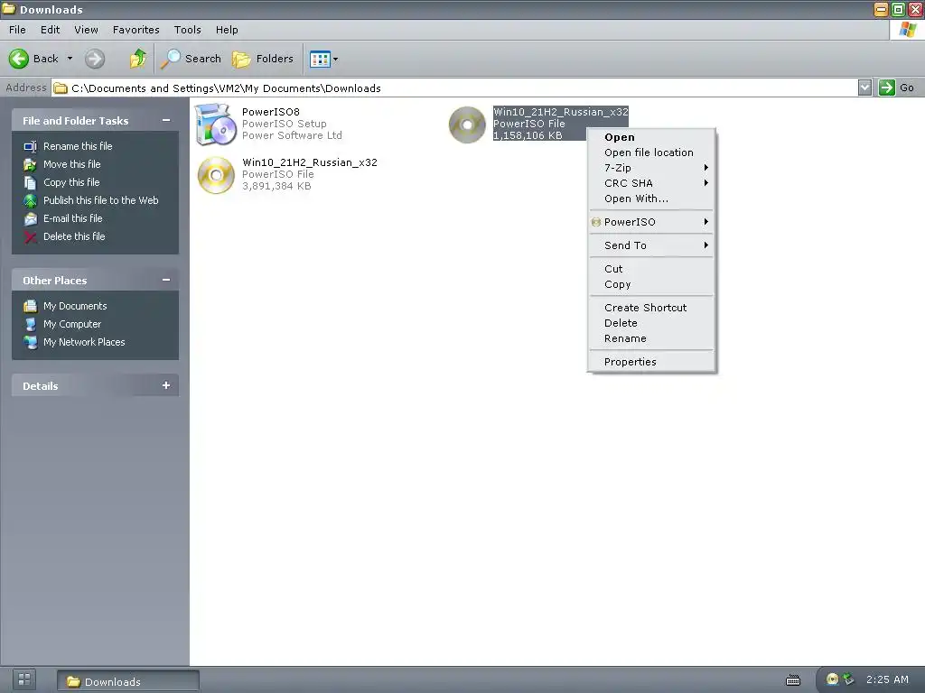Click the safely remove hardware tray icon
The image size is (925, 693).
(x=848, y=679)
